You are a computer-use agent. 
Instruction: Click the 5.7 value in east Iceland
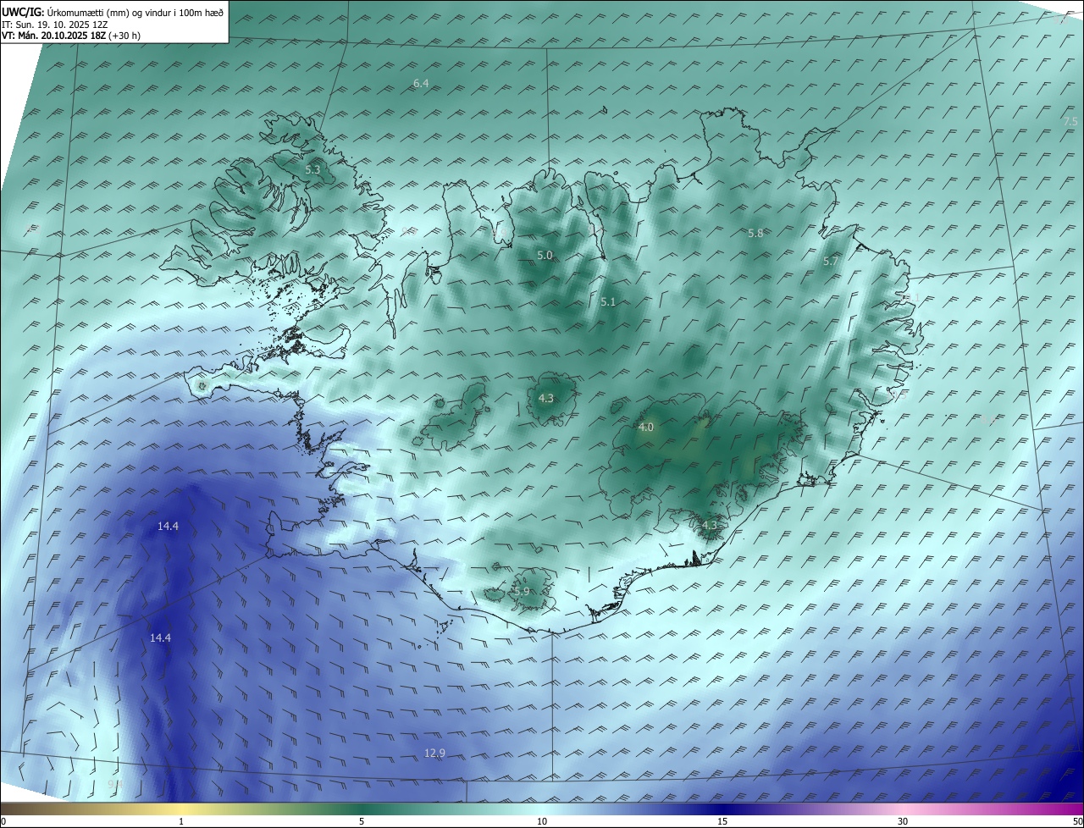tap(830, 262)
